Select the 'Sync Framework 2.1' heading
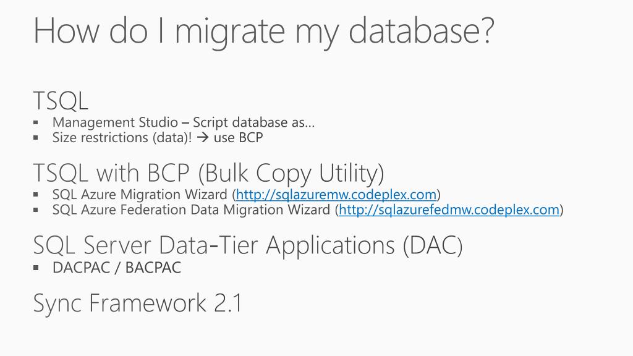Viewport: 633px width, 356px height. (138, 303)
